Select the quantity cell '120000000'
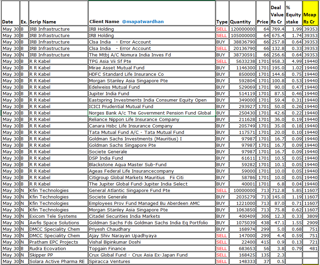 click(x=243, y=29)
